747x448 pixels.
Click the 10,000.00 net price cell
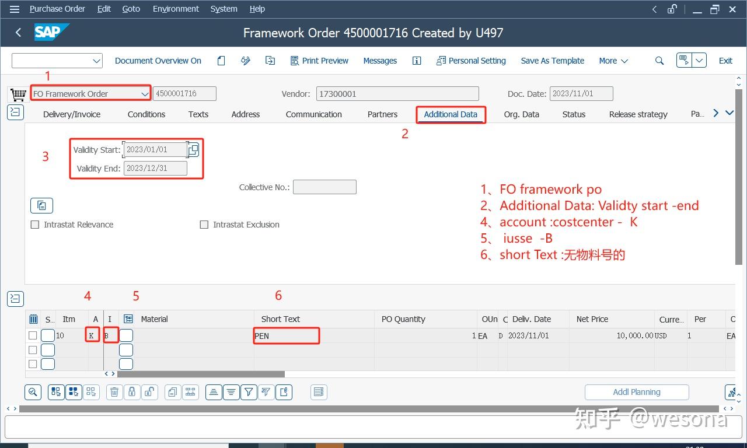(612, 335)
